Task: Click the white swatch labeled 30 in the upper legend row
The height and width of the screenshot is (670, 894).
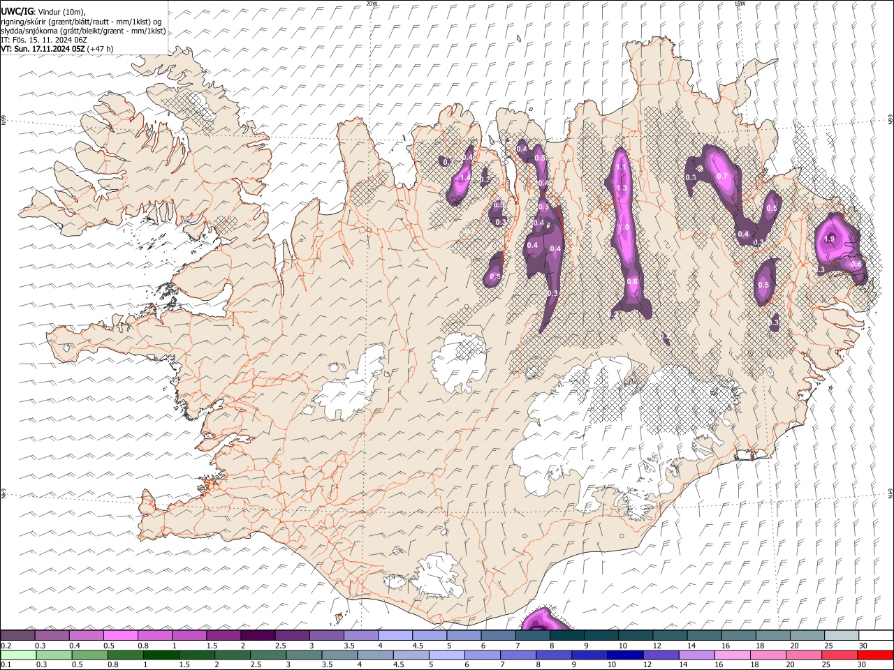Action: pos(876,636)
